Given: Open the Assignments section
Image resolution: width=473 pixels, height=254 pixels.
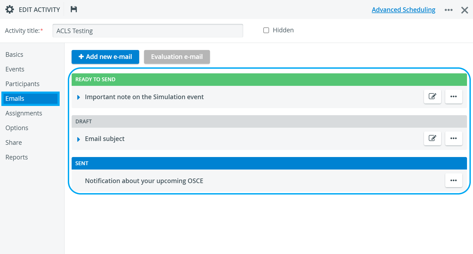Looking at the screenshot, I should pyautogui.click(x=24, y=113).
